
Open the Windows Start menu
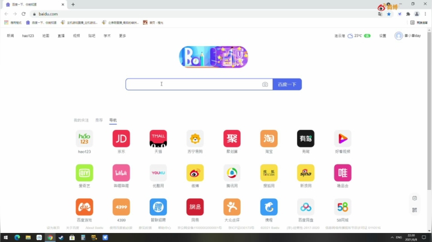coord(5,238)
